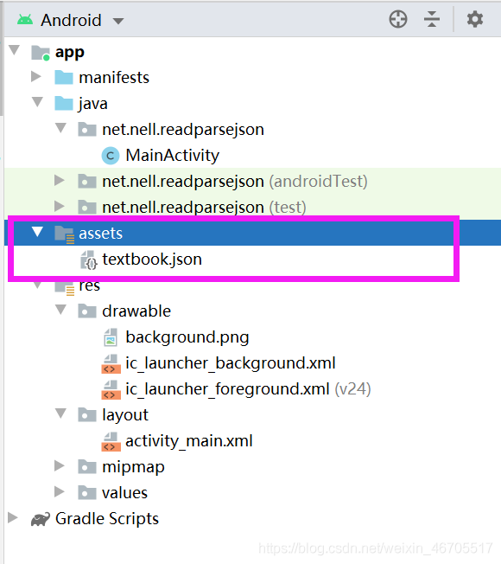Select textbook.json file name
501x564 pixels.
152,260
